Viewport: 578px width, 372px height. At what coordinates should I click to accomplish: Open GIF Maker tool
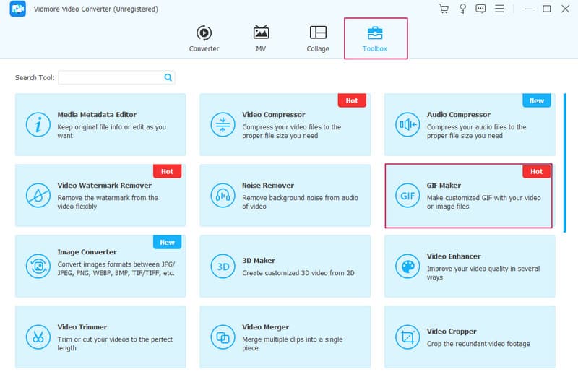click(x=468, y=195)
